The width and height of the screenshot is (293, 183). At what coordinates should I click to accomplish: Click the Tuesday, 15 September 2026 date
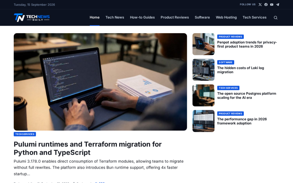(x=34, y=5)
